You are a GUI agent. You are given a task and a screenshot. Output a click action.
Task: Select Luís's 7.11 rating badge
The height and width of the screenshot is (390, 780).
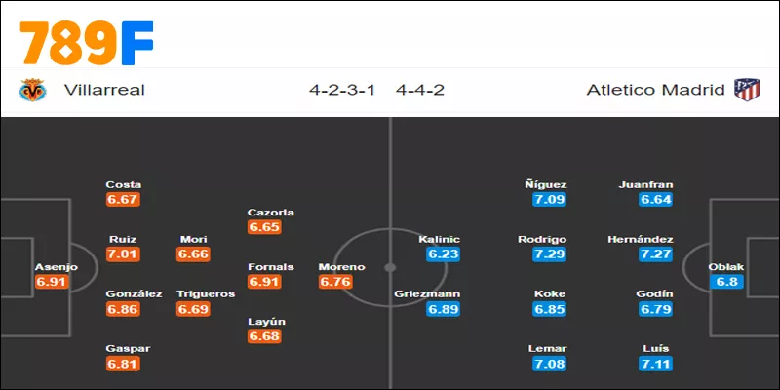point(656,364)
